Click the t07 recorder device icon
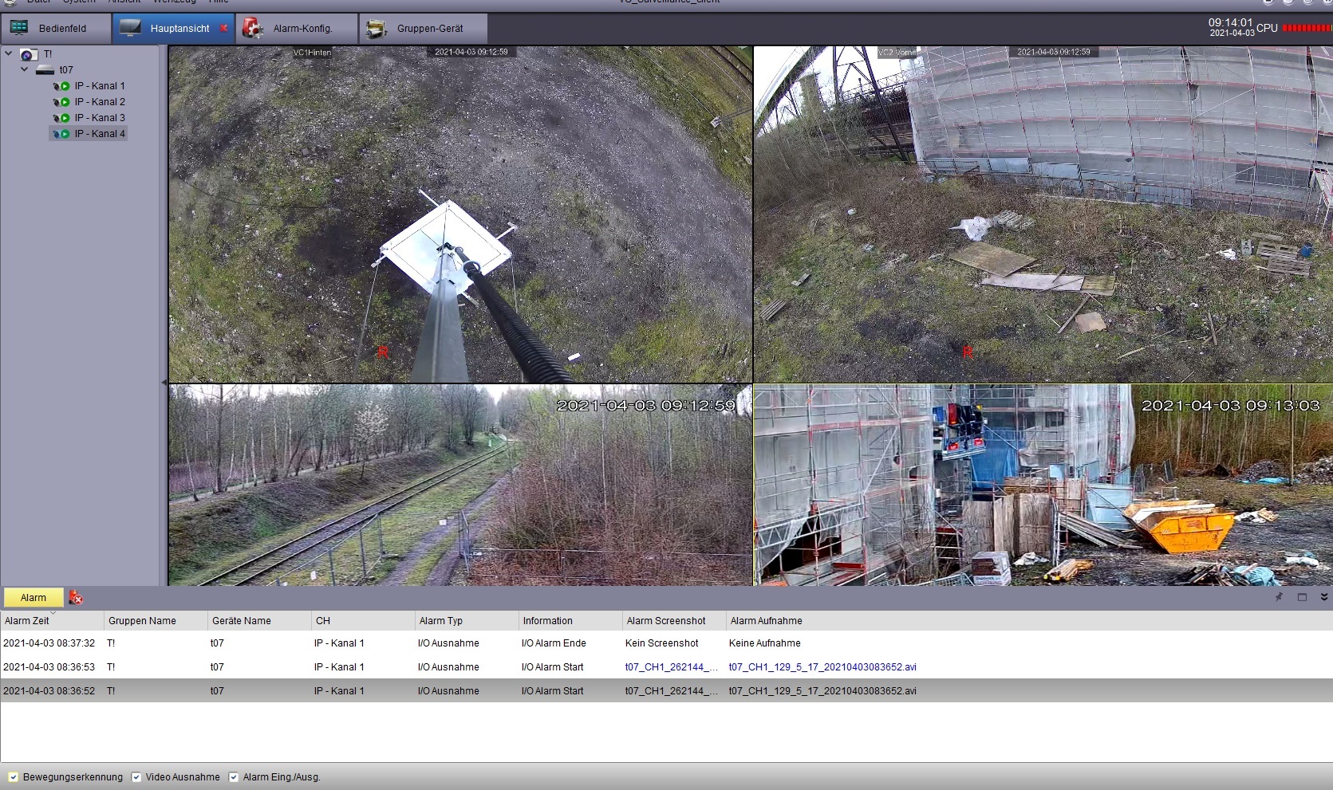1333x790 pixels. tap(45, 70)
